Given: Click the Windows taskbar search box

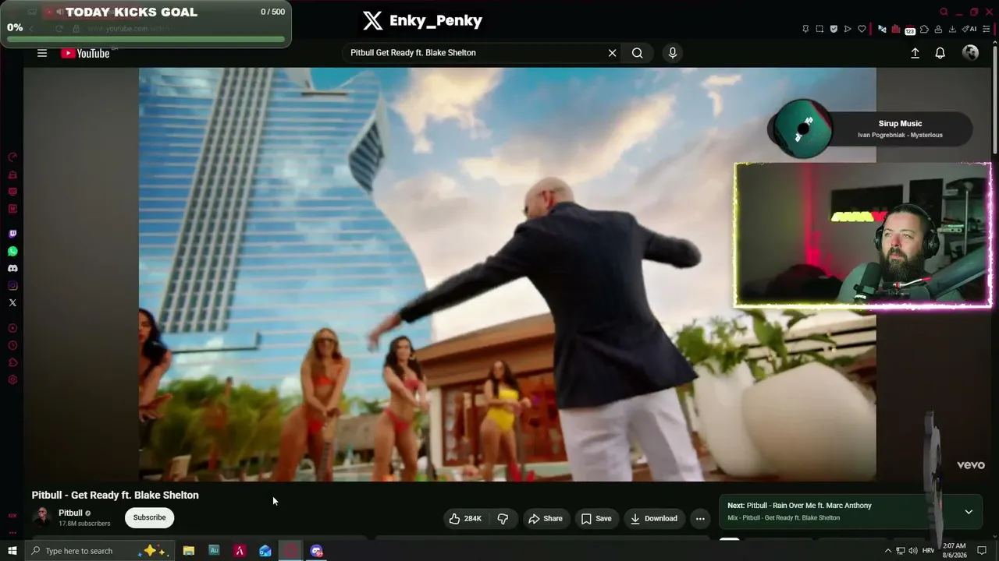Looking at the screenshot, I should click(x=100, y=551).
